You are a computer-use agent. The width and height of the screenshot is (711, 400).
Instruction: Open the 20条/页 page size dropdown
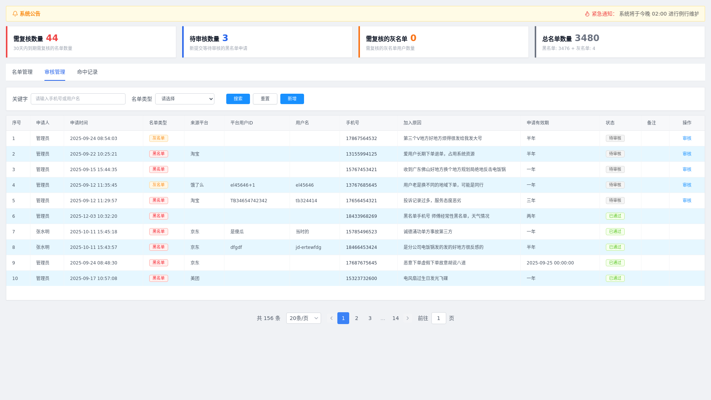click(304, 318)
